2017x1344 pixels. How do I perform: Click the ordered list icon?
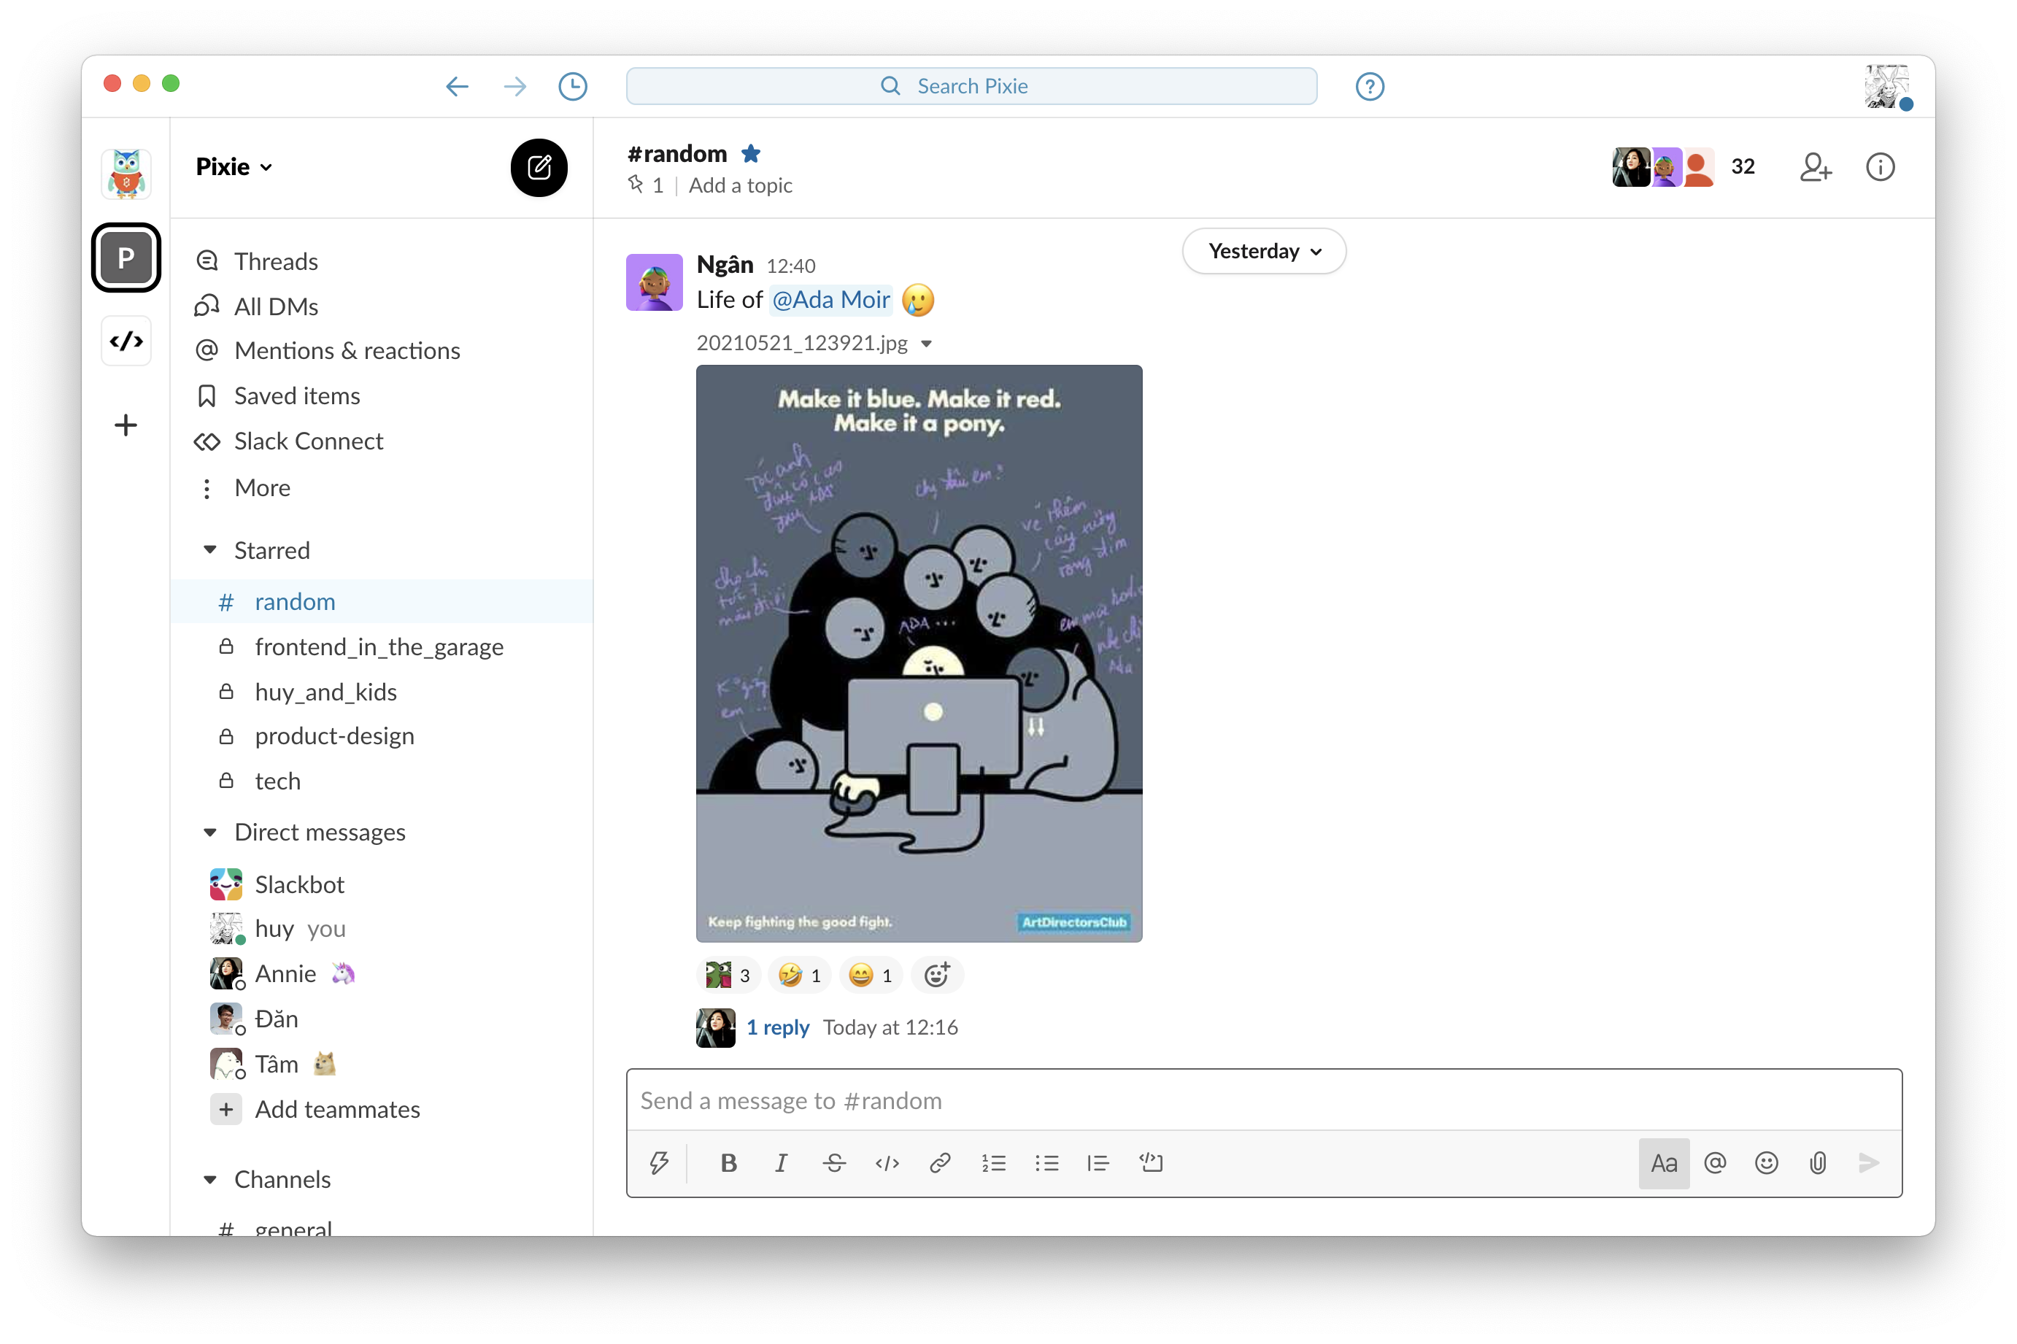pyautogui.click(x=992, y=1161)
